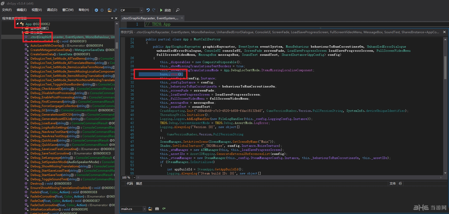The width and height of the screenshot is (449, 214).
Task: Place cursor on code line 30 base..ctor()
Action: click(171, 74)
